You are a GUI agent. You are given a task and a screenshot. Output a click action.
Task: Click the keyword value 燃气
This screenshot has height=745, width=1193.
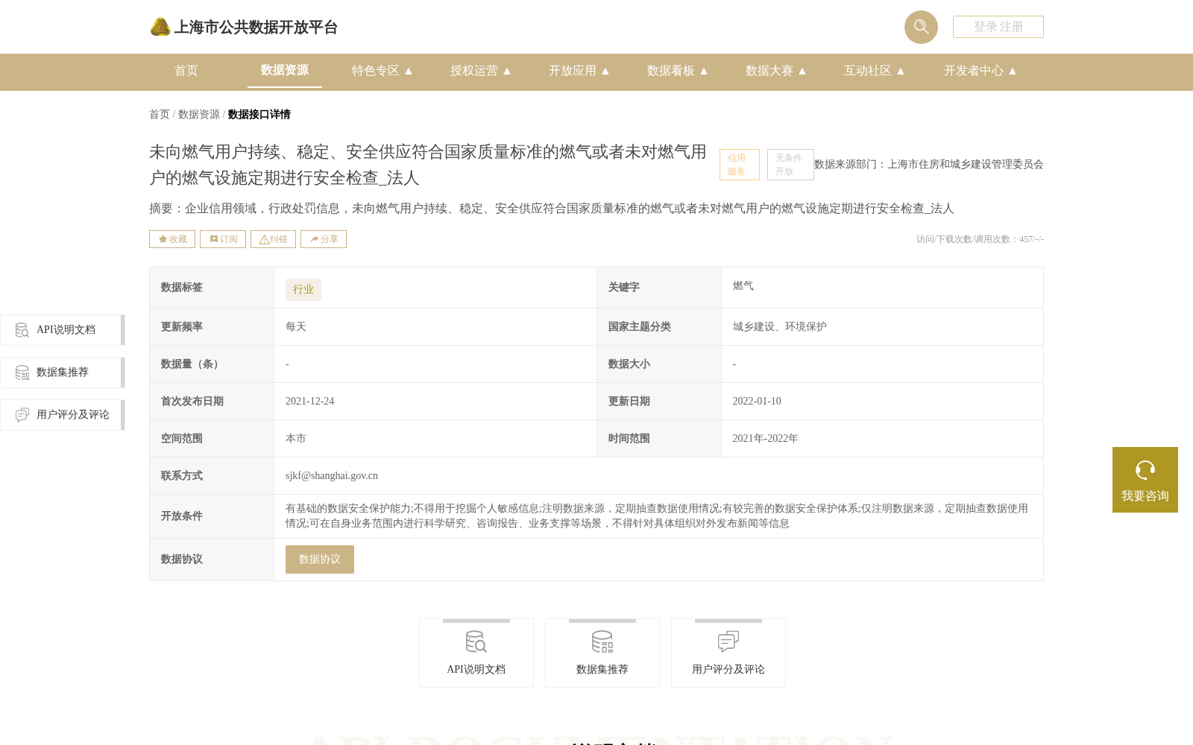743,286
